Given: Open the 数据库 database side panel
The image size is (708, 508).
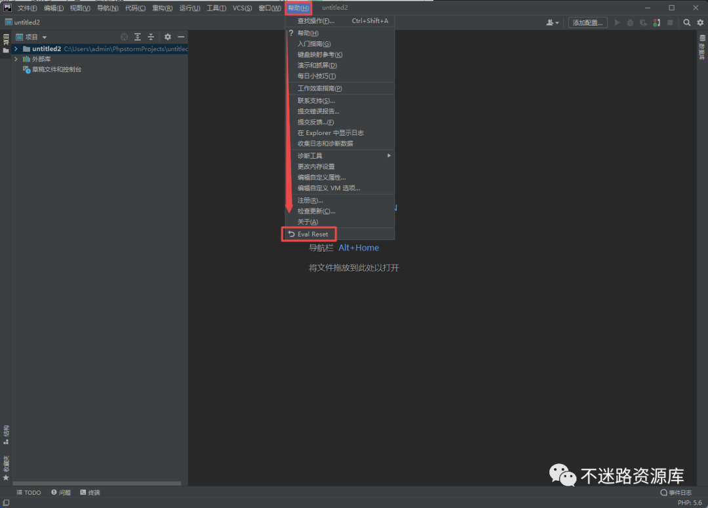Looking at the screenshot, I should coord(702,47).
